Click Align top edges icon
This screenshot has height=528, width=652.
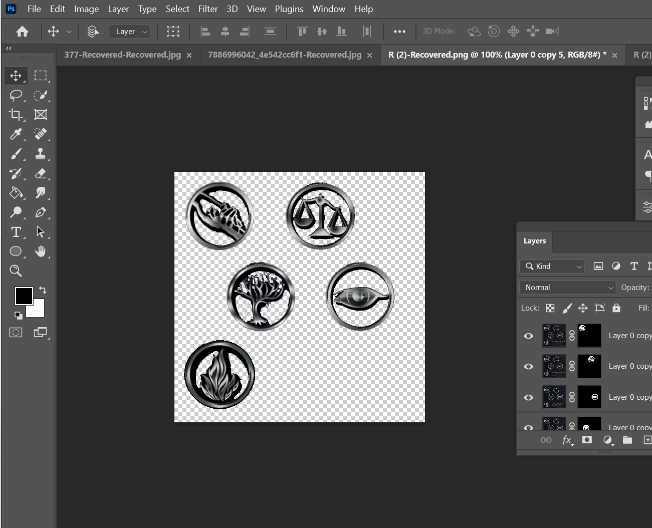tap(302, 32)
